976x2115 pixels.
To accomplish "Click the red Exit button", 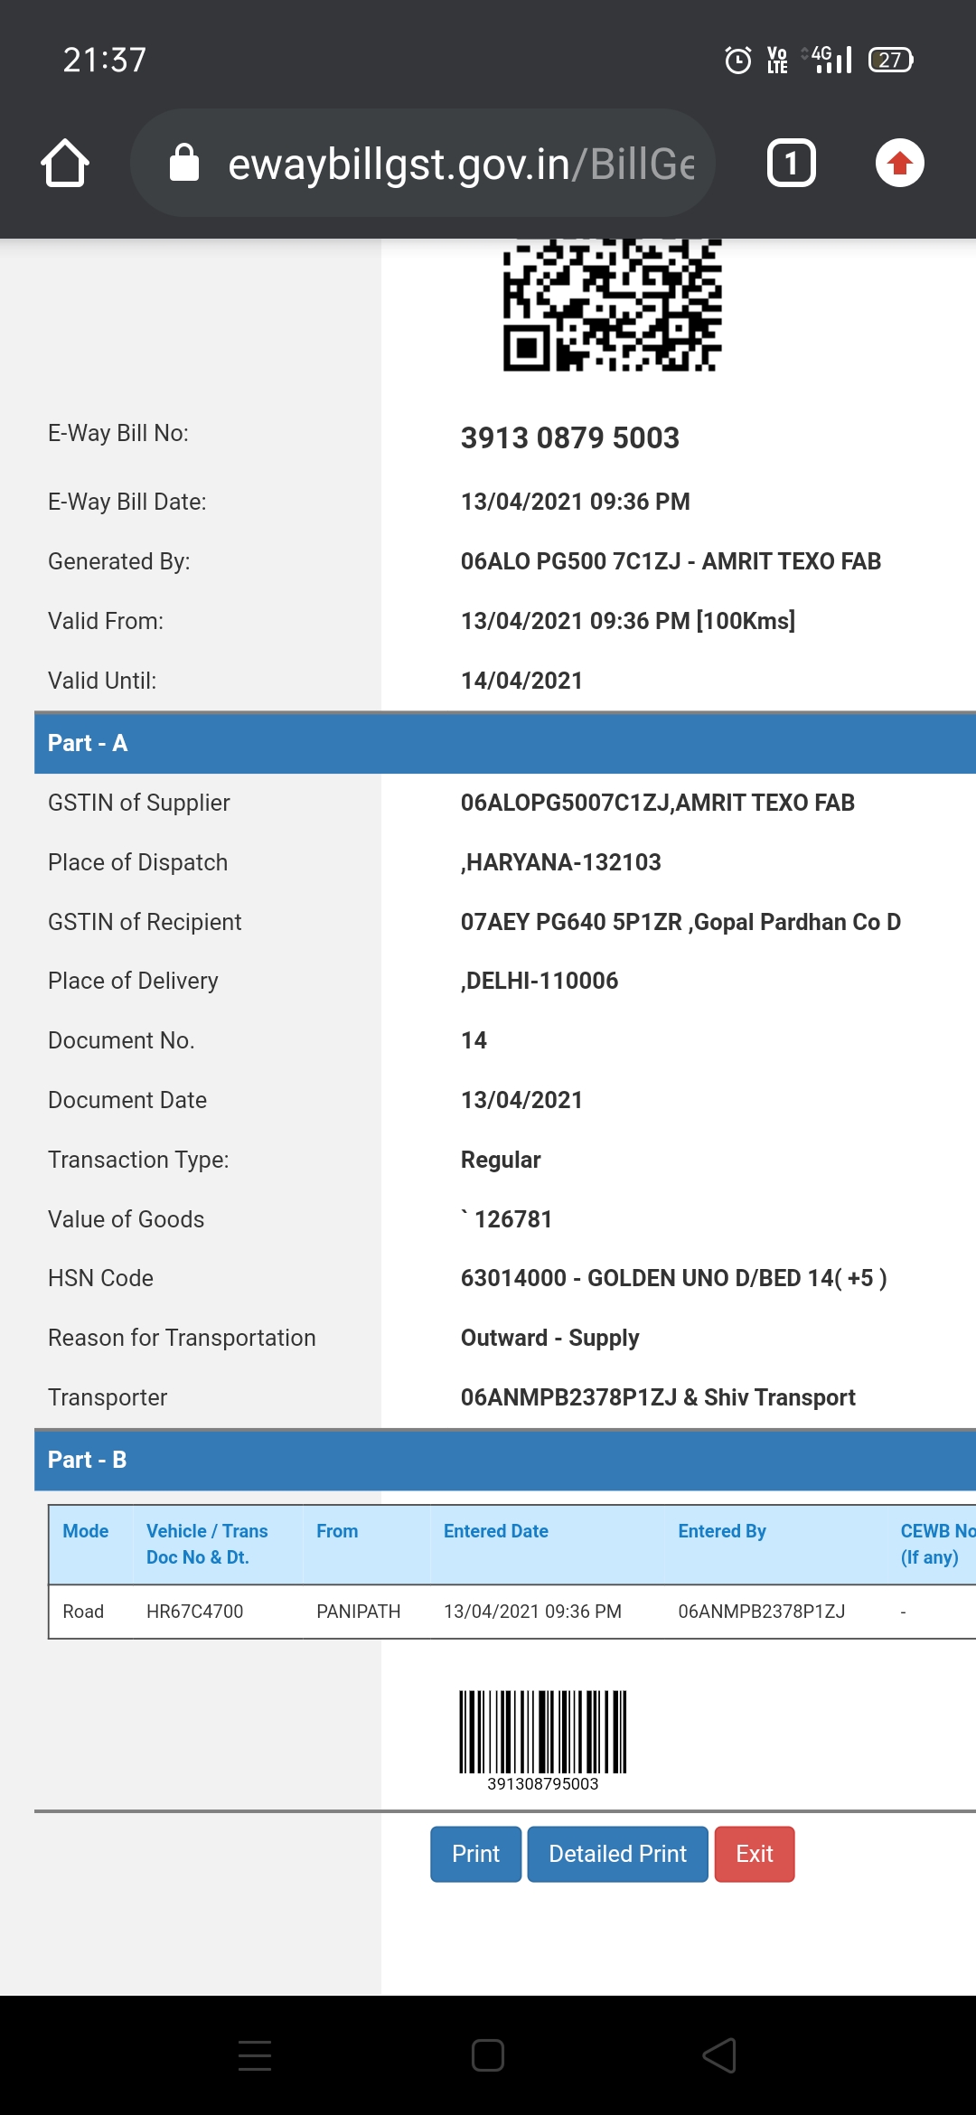I will pyautogui.click(x=755, y=1854).
